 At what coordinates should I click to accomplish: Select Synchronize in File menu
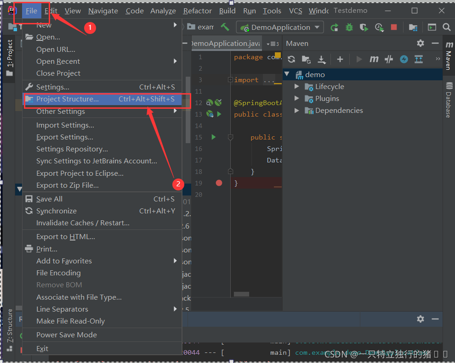tap(102, 211)
